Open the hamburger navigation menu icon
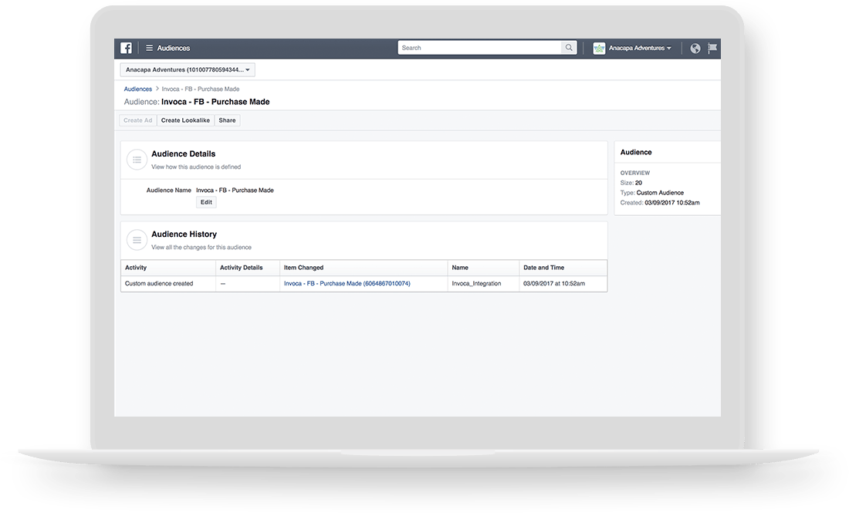Screen dimensions: 849x513 (x=150, y=47)
